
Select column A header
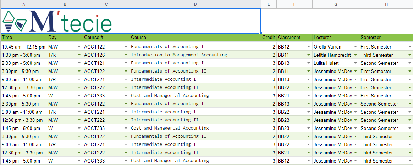click(x=24, y=4)
